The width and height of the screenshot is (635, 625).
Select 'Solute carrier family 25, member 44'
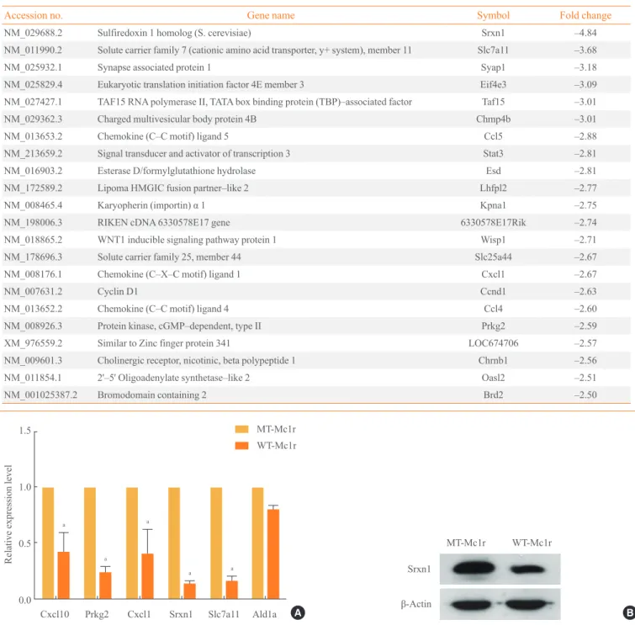click(169, 257)
